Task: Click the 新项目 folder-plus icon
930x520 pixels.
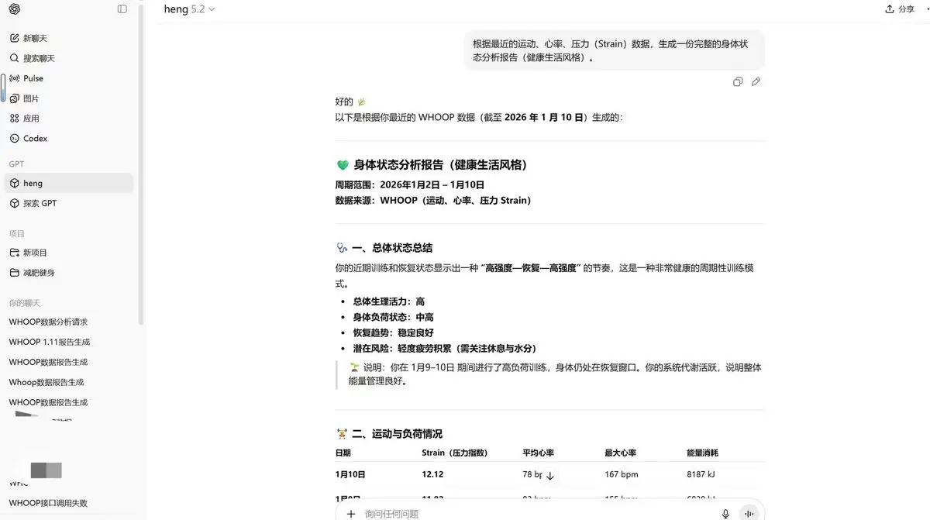Action: tap(14, 253)
